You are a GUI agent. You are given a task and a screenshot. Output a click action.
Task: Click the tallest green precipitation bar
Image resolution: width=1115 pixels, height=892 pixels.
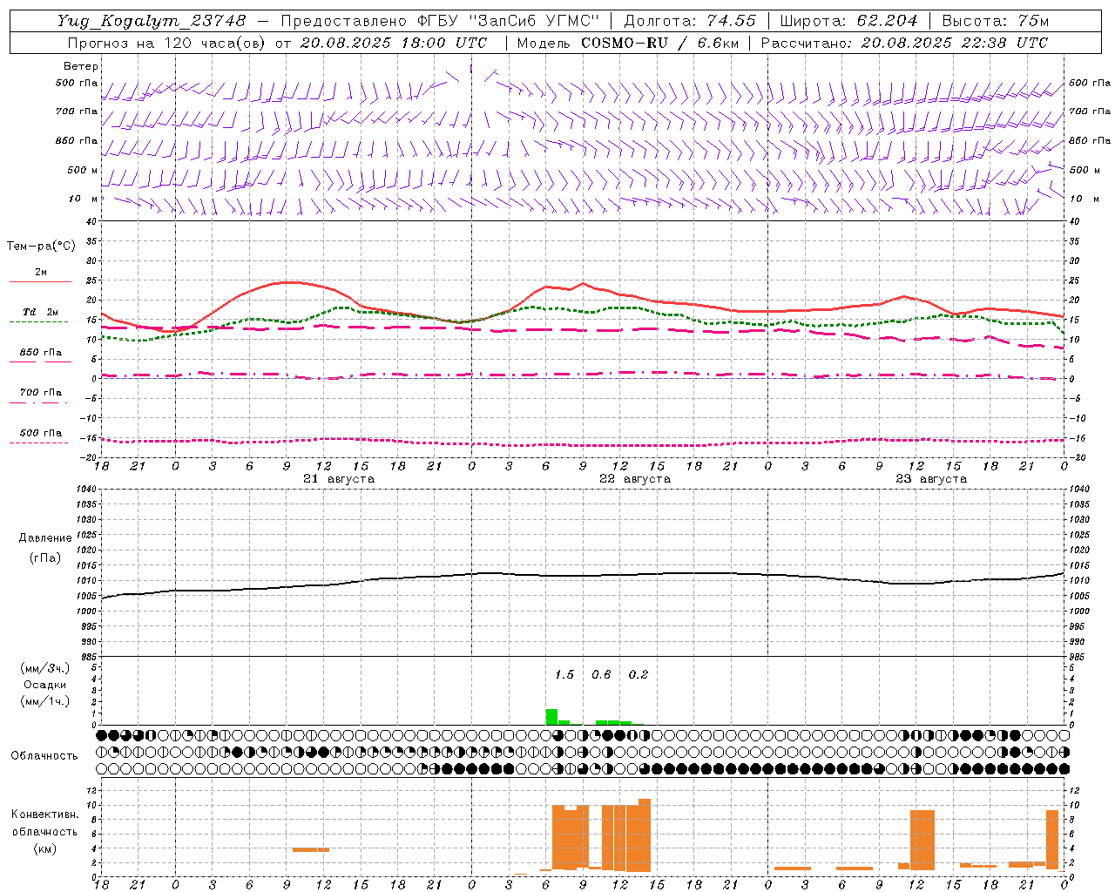[551, 717]
